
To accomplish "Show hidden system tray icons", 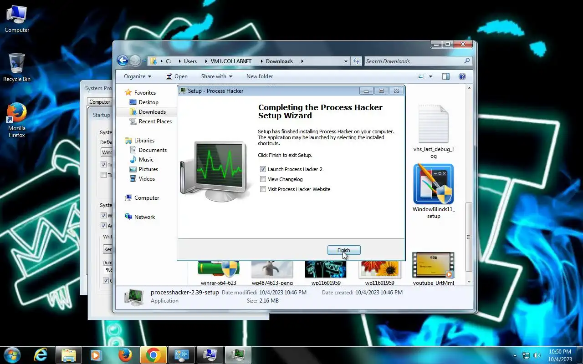I will tap(515, 355).
